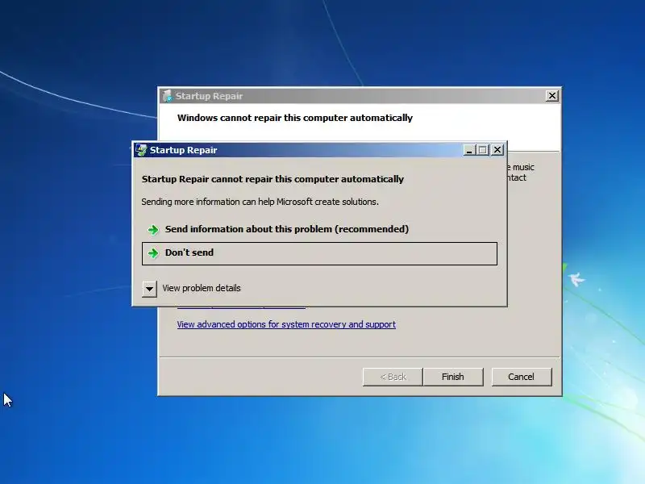The height and width of the screenshot is (484, 645).
Task: Click green arrow beside Don't send
Action: (153, 253)
